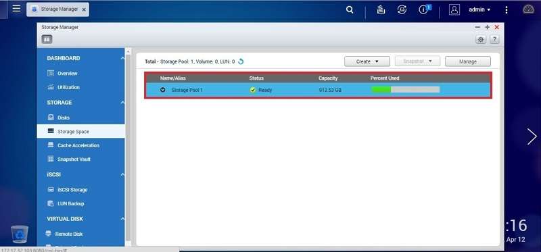541x252 pixels.
Task: Open the Create dropdown button
Action: pyautogui.click(x=367, y=61)
